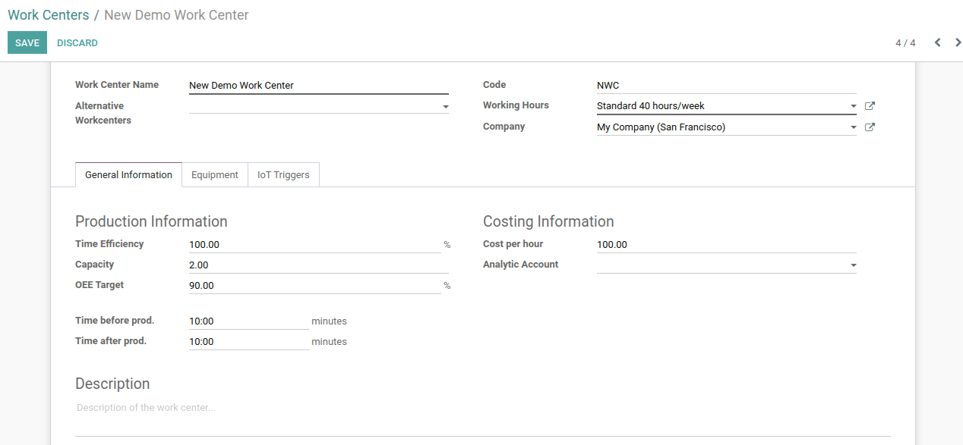Edit Cost per hour field

(x=727, y=245)
